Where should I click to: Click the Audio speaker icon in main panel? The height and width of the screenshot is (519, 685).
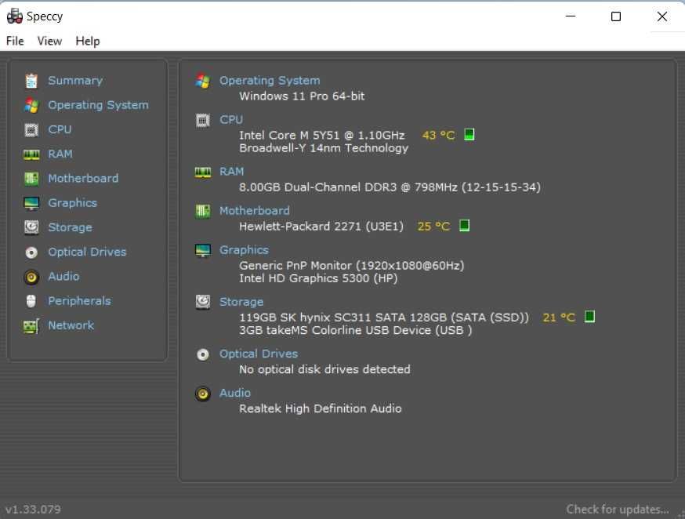point(203,394)
